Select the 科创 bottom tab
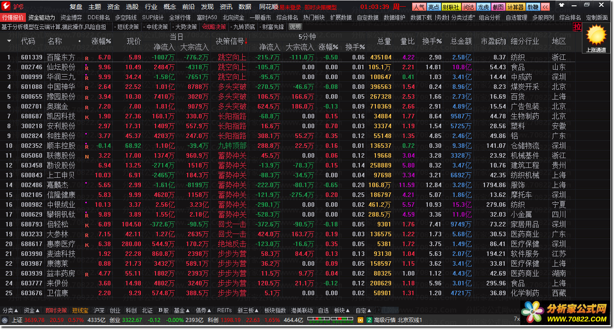The image size is (615, 330). tap(131, 310)
